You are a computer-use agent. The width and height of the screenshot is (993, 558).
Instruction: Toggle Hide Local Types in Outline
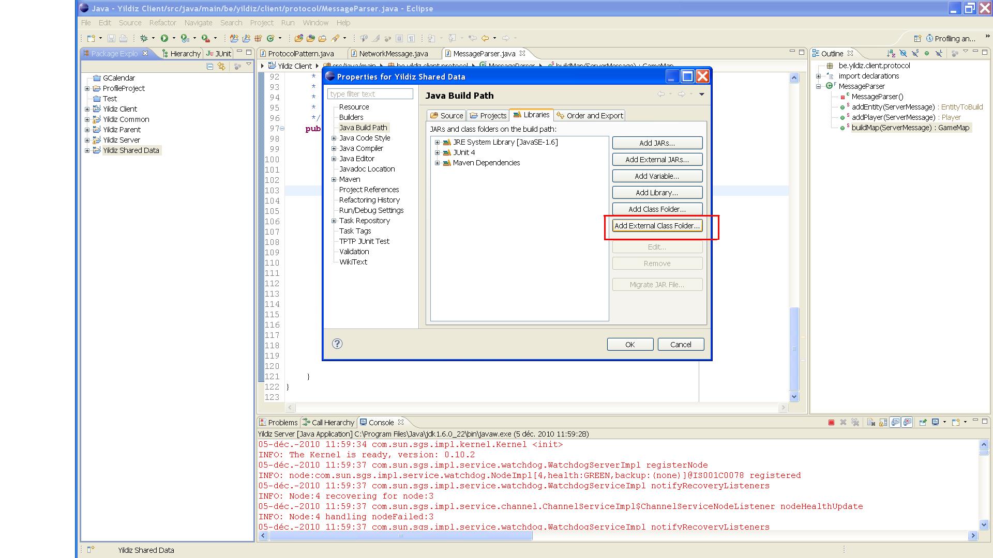[x=939, y=53]
